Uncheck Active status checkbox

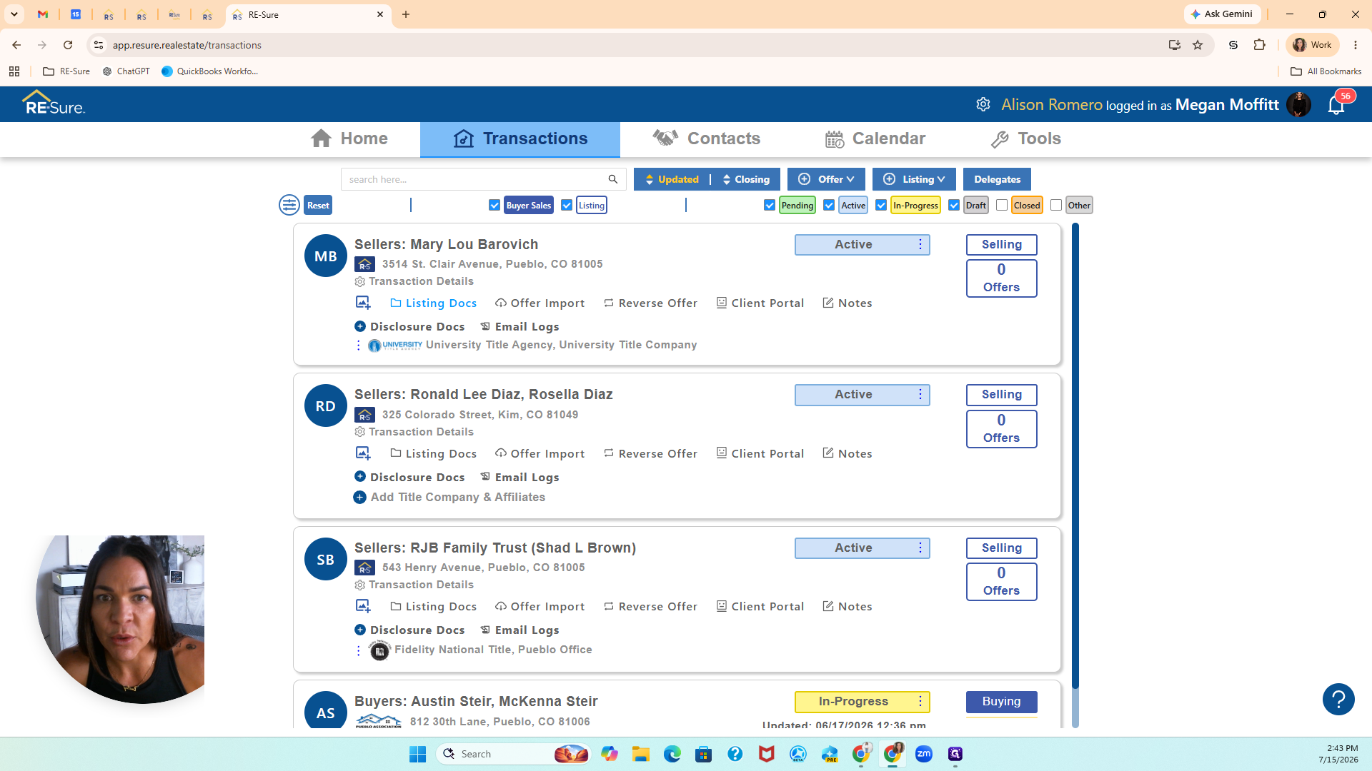coord(829,205)
